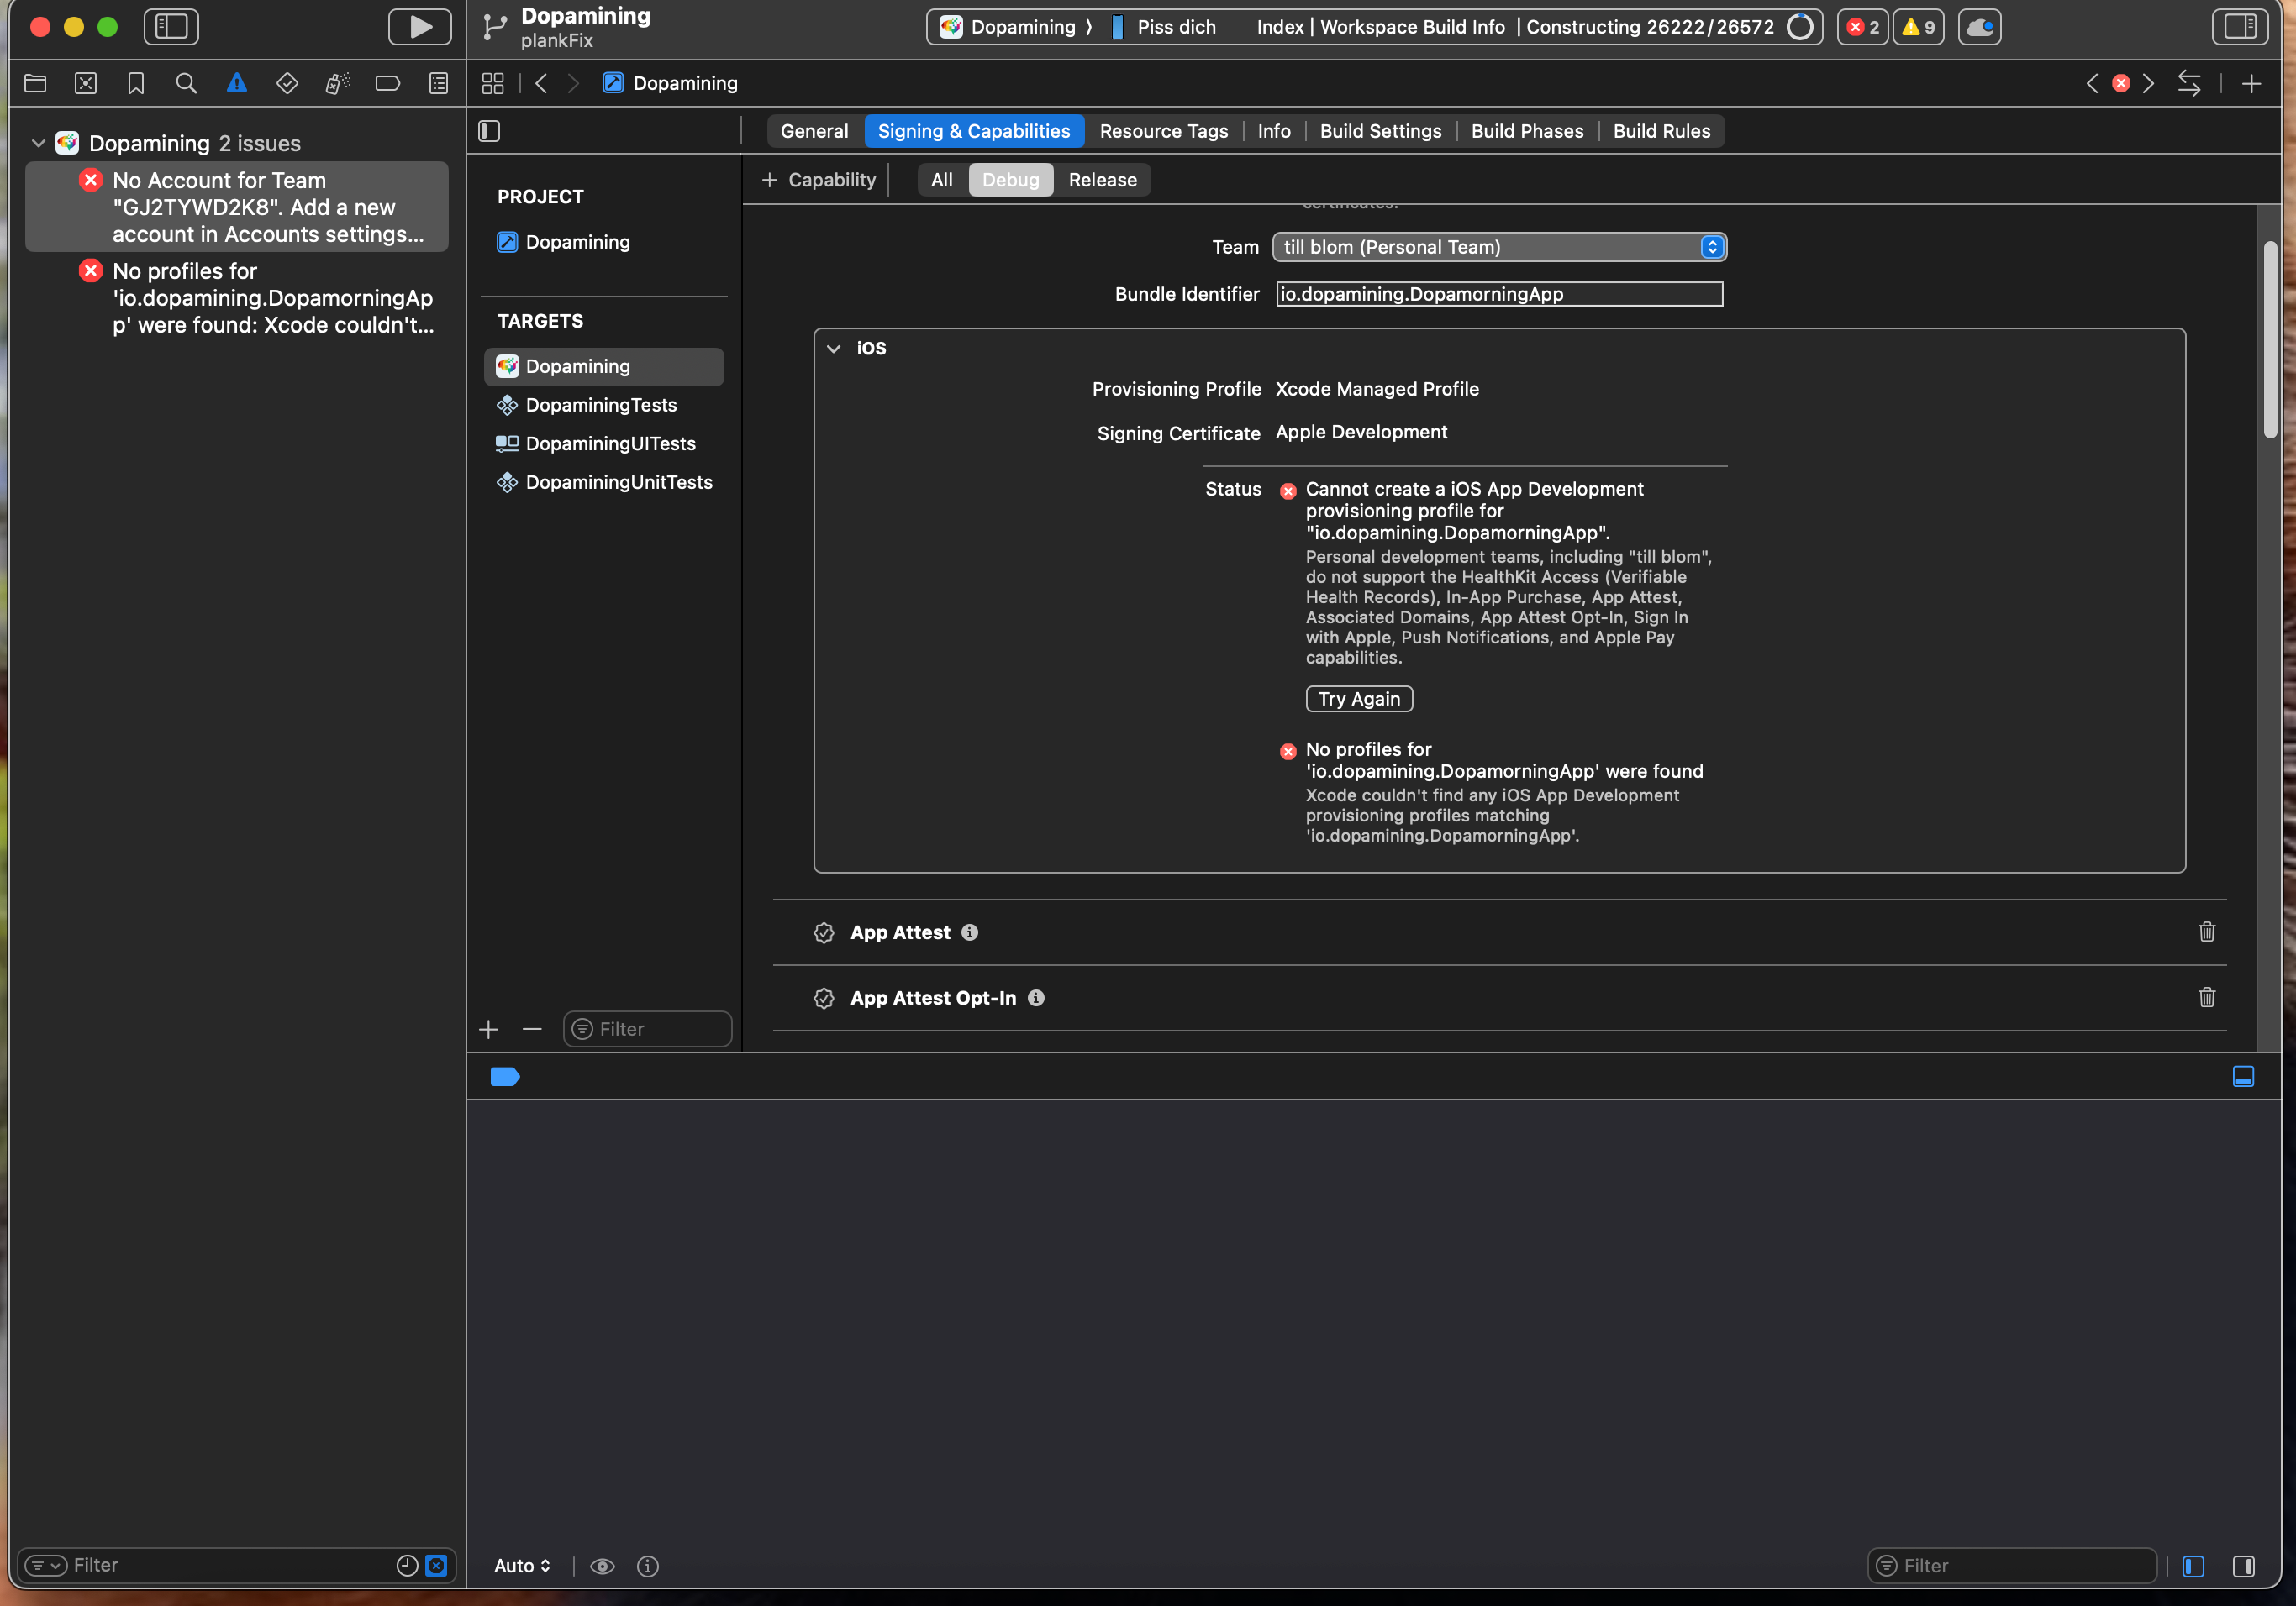This screenshot has width=2296, height=1606.
Task: Click the Try Again button
Action: (x=1359, y=699)
